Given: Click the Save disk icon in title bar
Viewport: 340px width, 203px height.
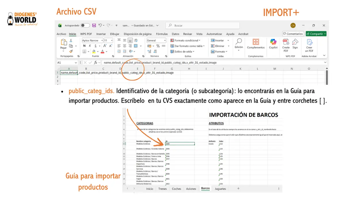Looking at the screenshot, I should point(94,26).
